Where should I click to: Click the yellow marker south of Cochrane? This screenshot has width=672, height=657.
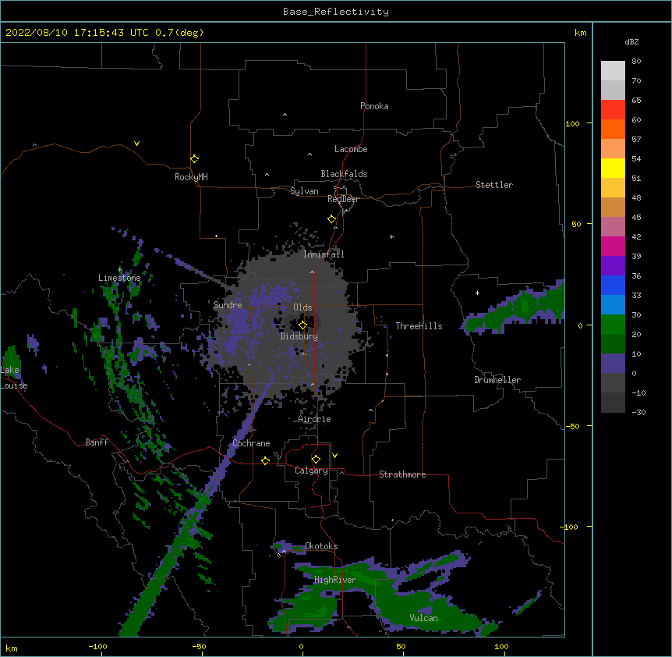point(265,460)
